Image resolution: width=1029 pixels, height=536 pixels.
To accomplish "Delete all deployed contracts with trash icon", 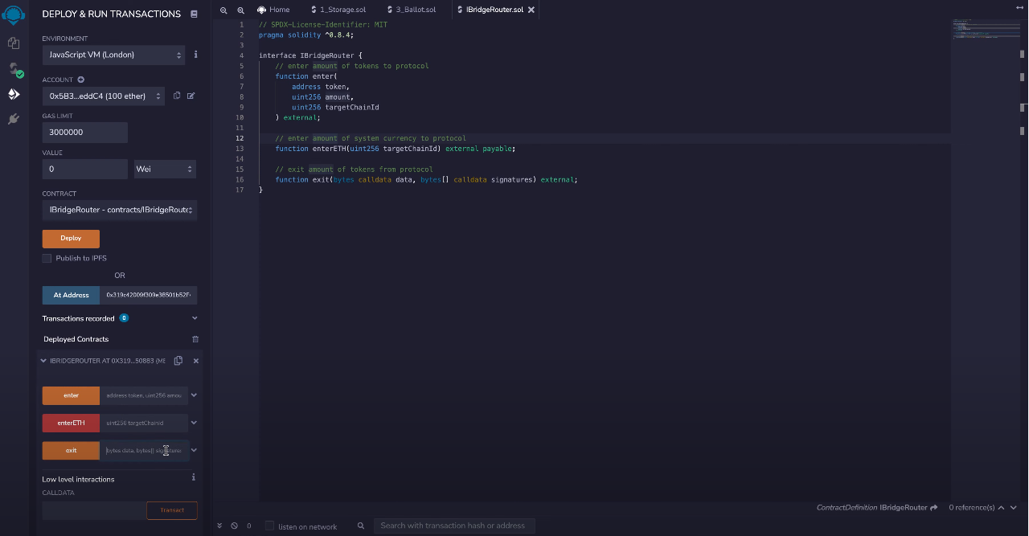I will tap(195, 339).
